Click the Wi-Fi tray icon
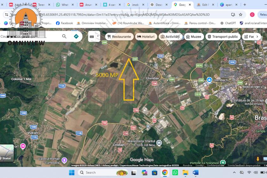 coord(249,173)
